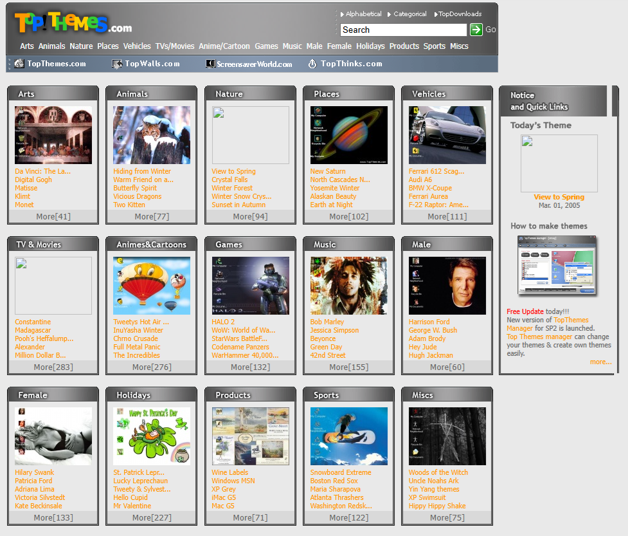The width and height of the screenshot is (628, 536).
Task: Click the TopThinks.com stopwatch icon
Action: click(312, 64)
